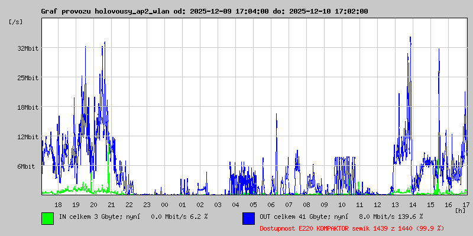Click hour label 09 on time axis

324,205
